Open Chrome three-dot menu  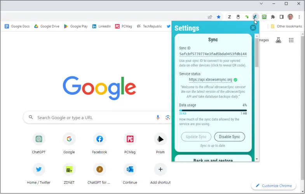click(x=299, y=17)
